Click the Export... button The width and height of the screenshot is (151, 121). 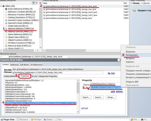(86, 97)
